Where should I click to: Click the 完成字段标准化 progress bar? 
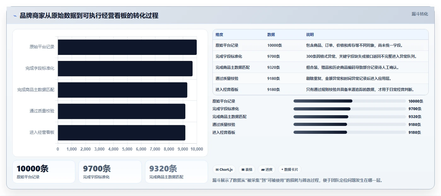click(350, 109)
